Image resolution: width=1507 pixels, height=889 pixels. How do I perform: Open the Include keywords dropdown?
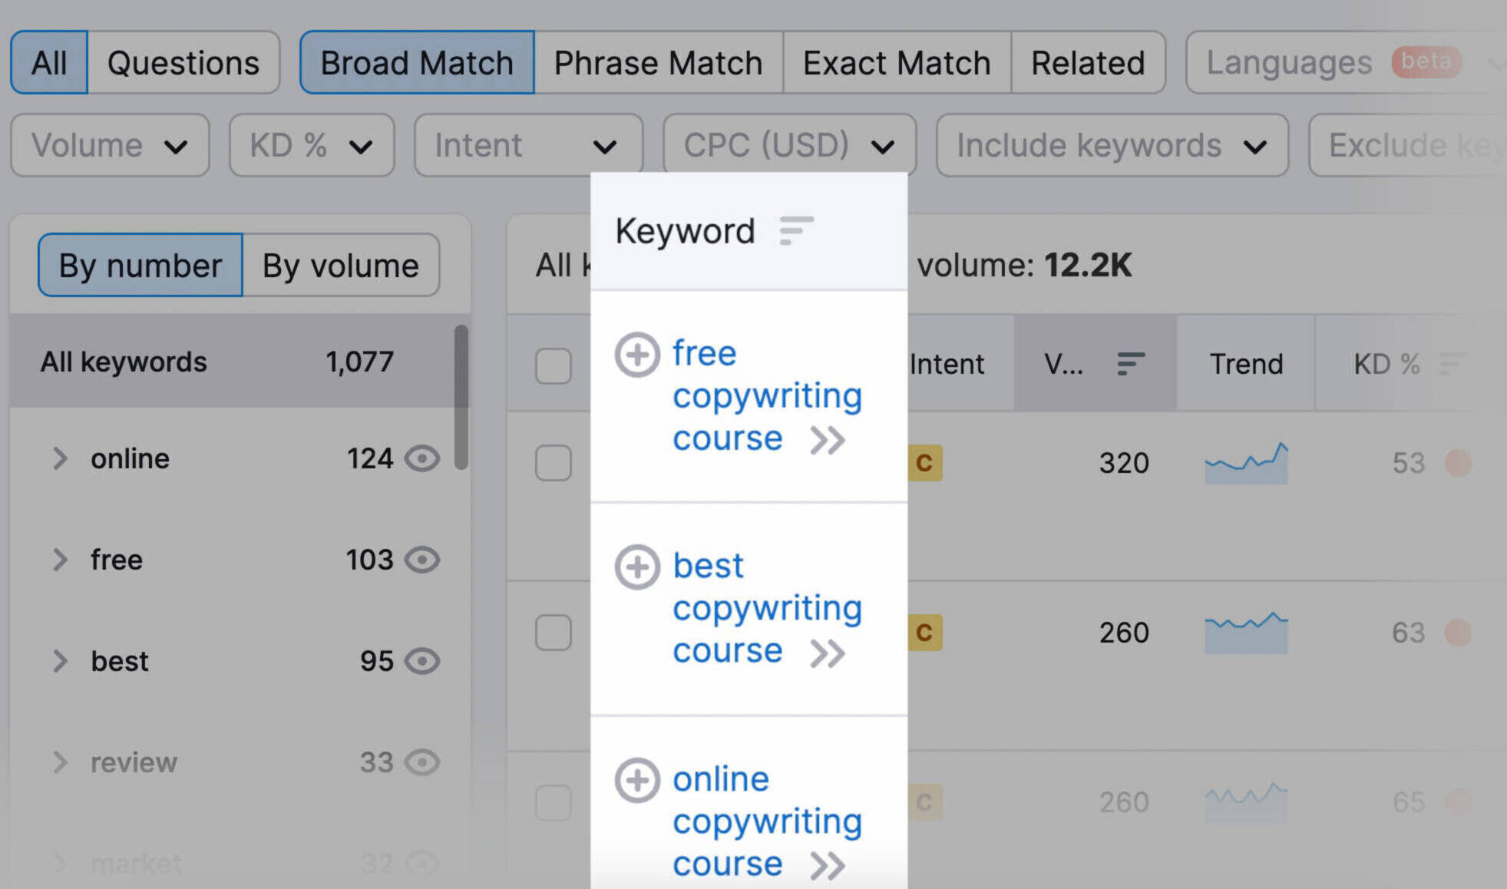click(1111, 146)
